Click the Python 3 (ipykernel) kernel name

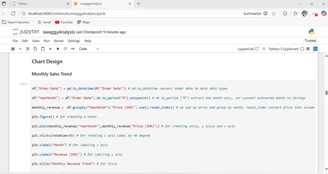[x=284, y=49]
